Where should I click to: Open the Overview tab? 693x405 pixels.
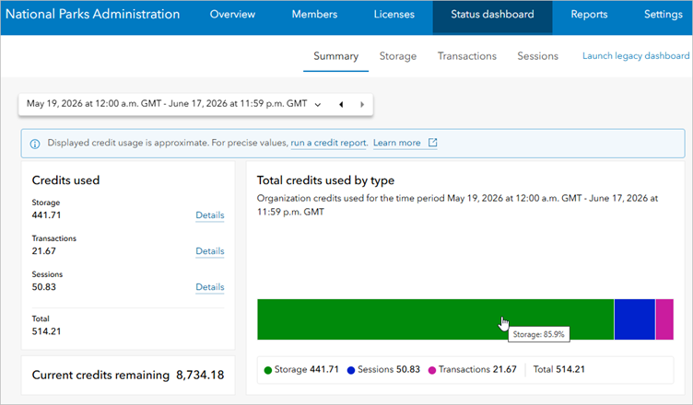point(232,14)
